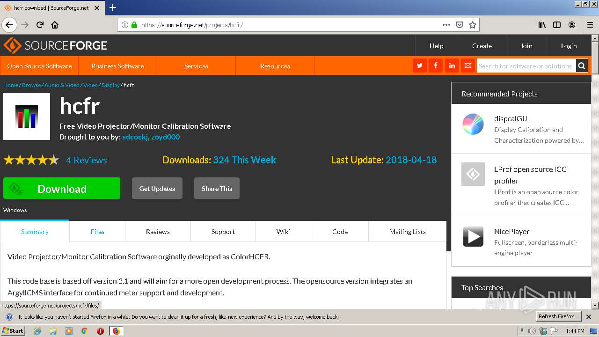Image resolution: width=599 pixels, height=337 pixels.
Task: Open the Open Source Software menu
Action: pos(39,66)
